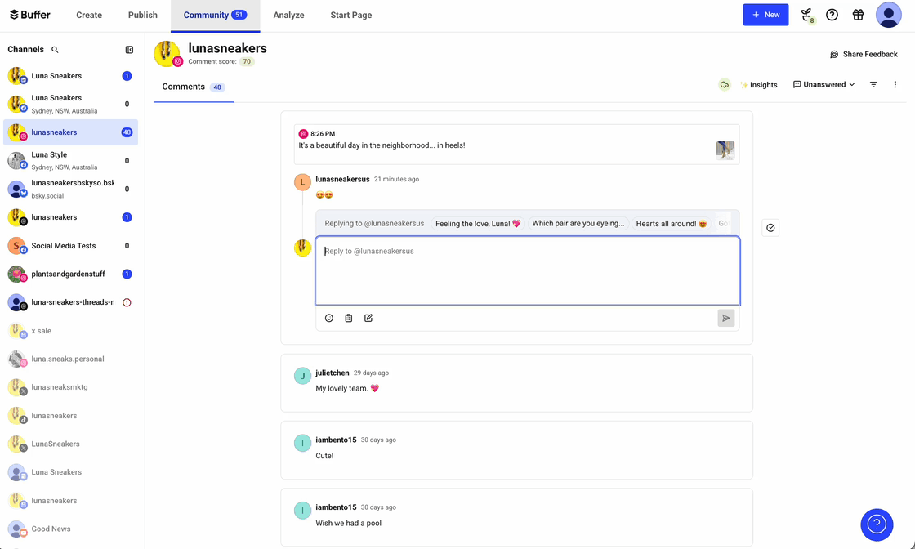Click the lunasneakersus username
The height and width of the screenshot is (549, 915).
(342, 179)
